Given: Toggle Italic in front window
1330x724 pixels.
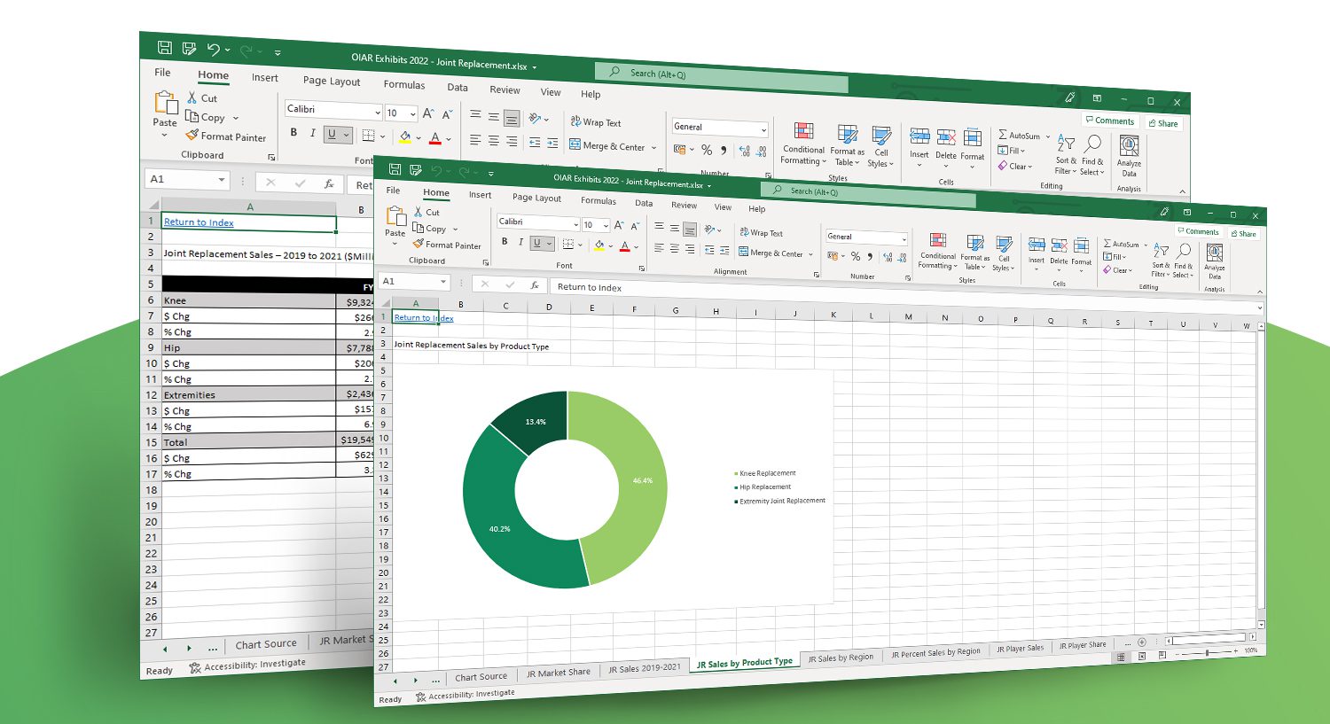Looking at the screenshot, I should (520, 242).
